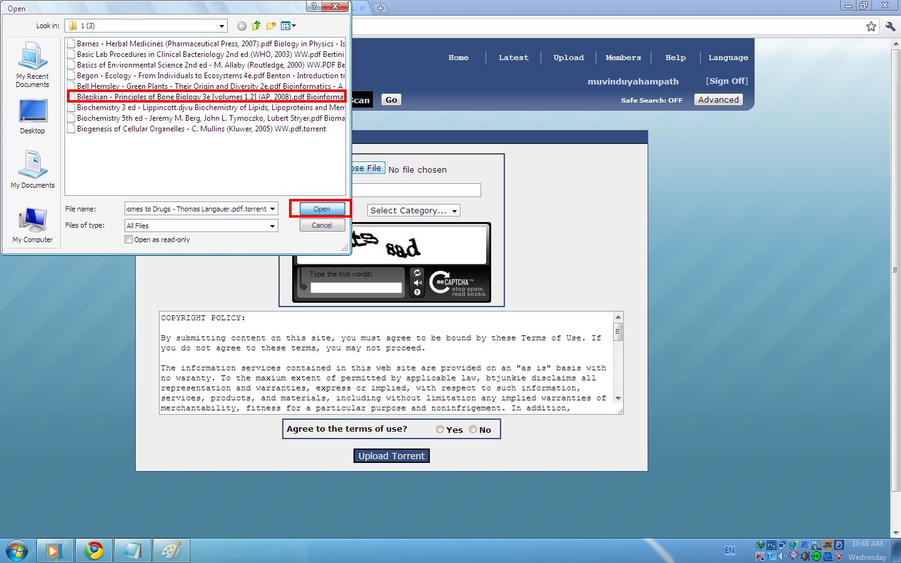Select Yes for terms of use

pyautogui.click(x=440, y=429)
